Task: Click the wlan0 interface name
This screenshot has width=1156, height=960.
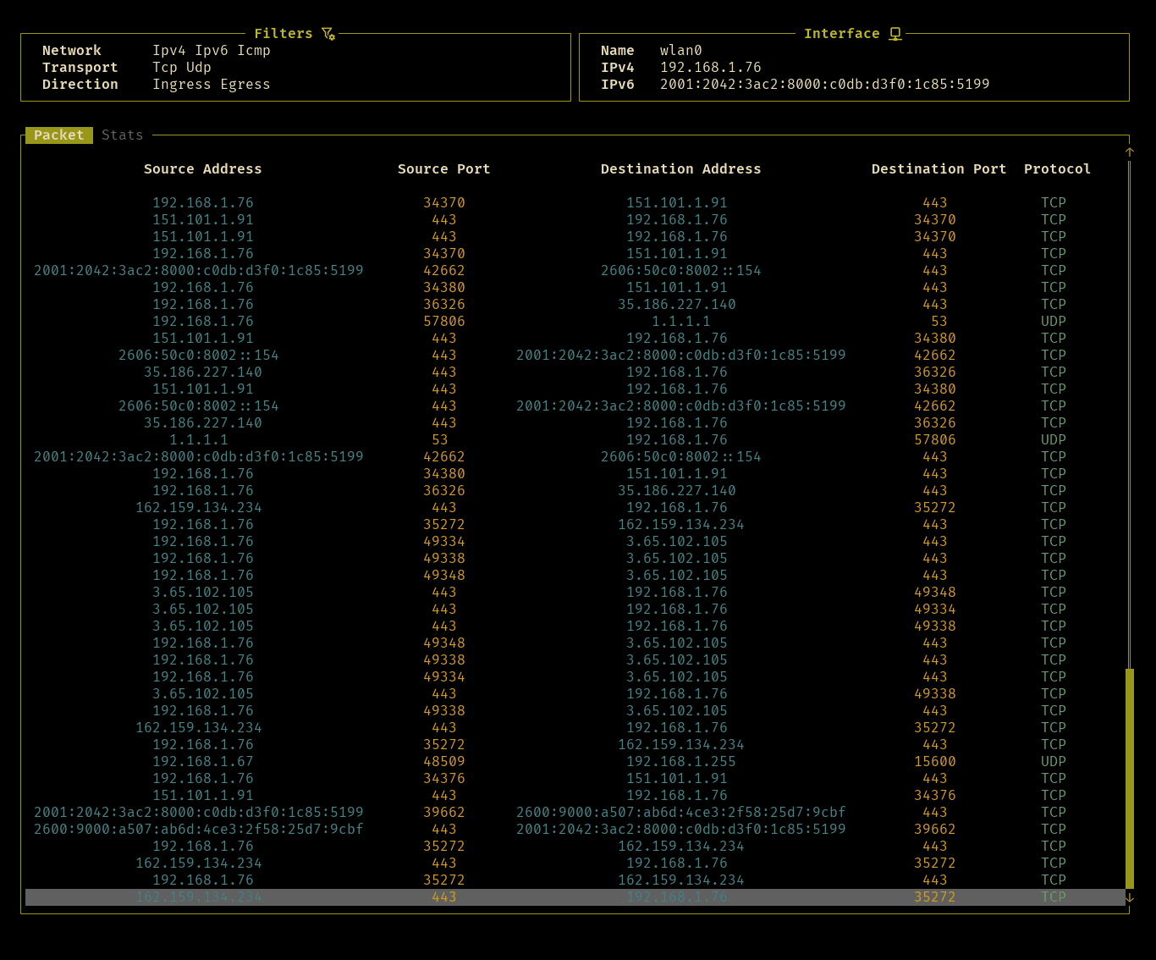Action: pos(680,50)
